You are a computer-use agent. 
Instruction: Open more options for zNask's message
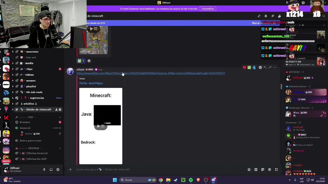click(275, 67)
